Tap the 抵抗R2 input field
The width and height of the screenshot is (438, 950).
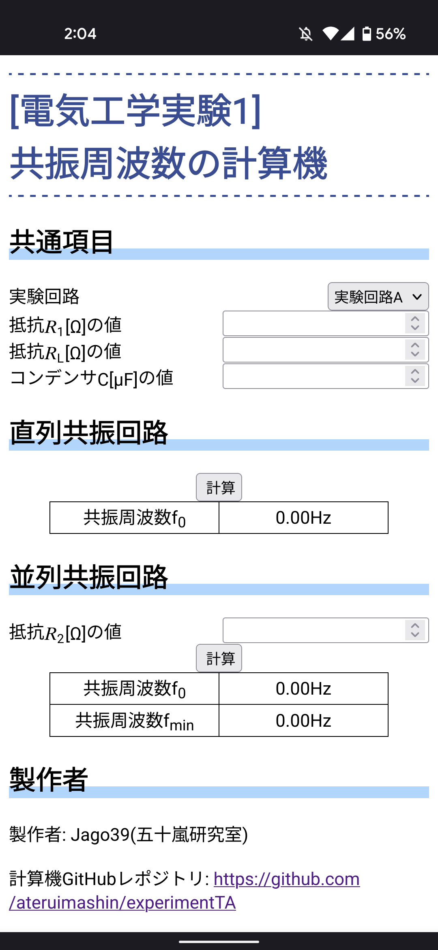[313, 630]
